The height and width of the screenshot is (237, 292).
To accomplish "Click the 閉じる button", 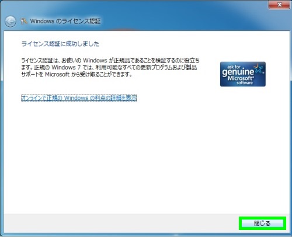I will 262,223.
